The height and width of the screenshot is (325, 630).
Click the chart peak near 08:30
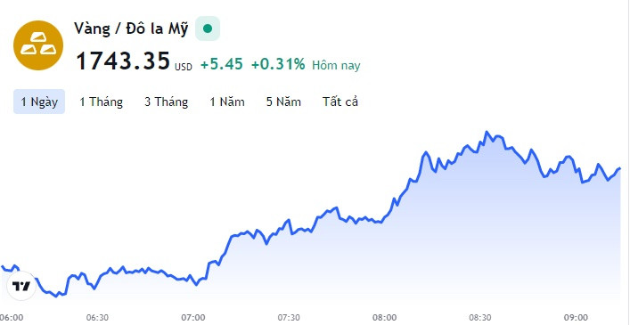487,132
